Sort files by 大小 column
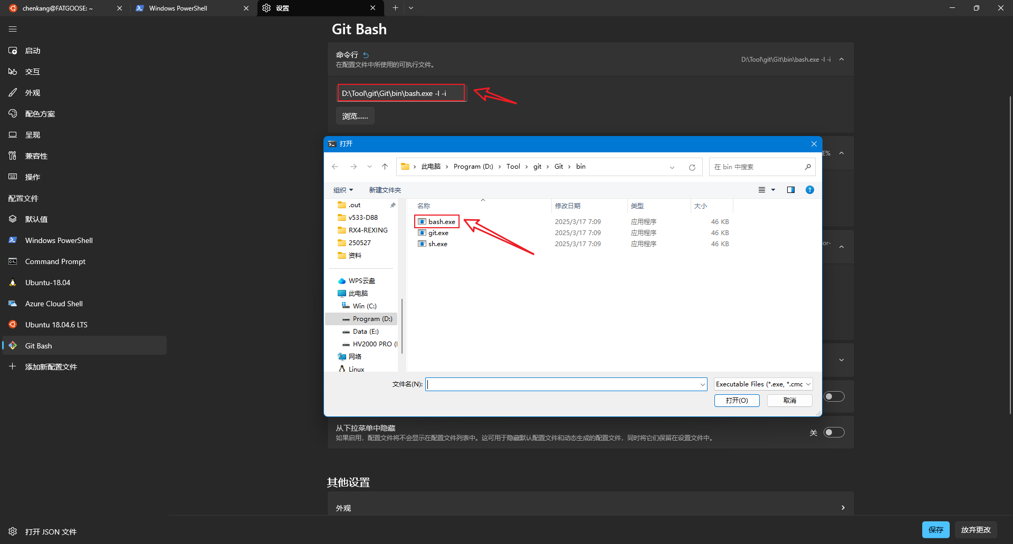 [712, 206]
